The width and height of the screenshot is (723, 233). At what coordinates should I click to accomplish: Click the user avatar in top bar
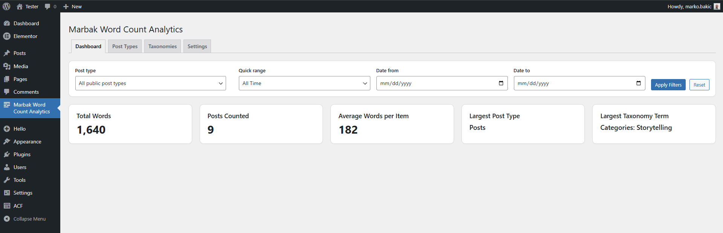[x=717, y=6]
